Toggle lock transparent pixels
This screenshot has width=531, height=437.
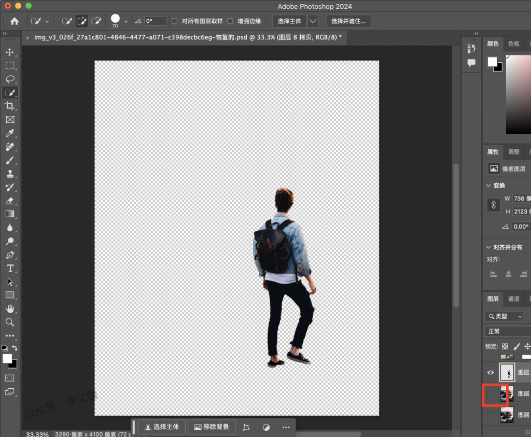[x=505, y=346]
